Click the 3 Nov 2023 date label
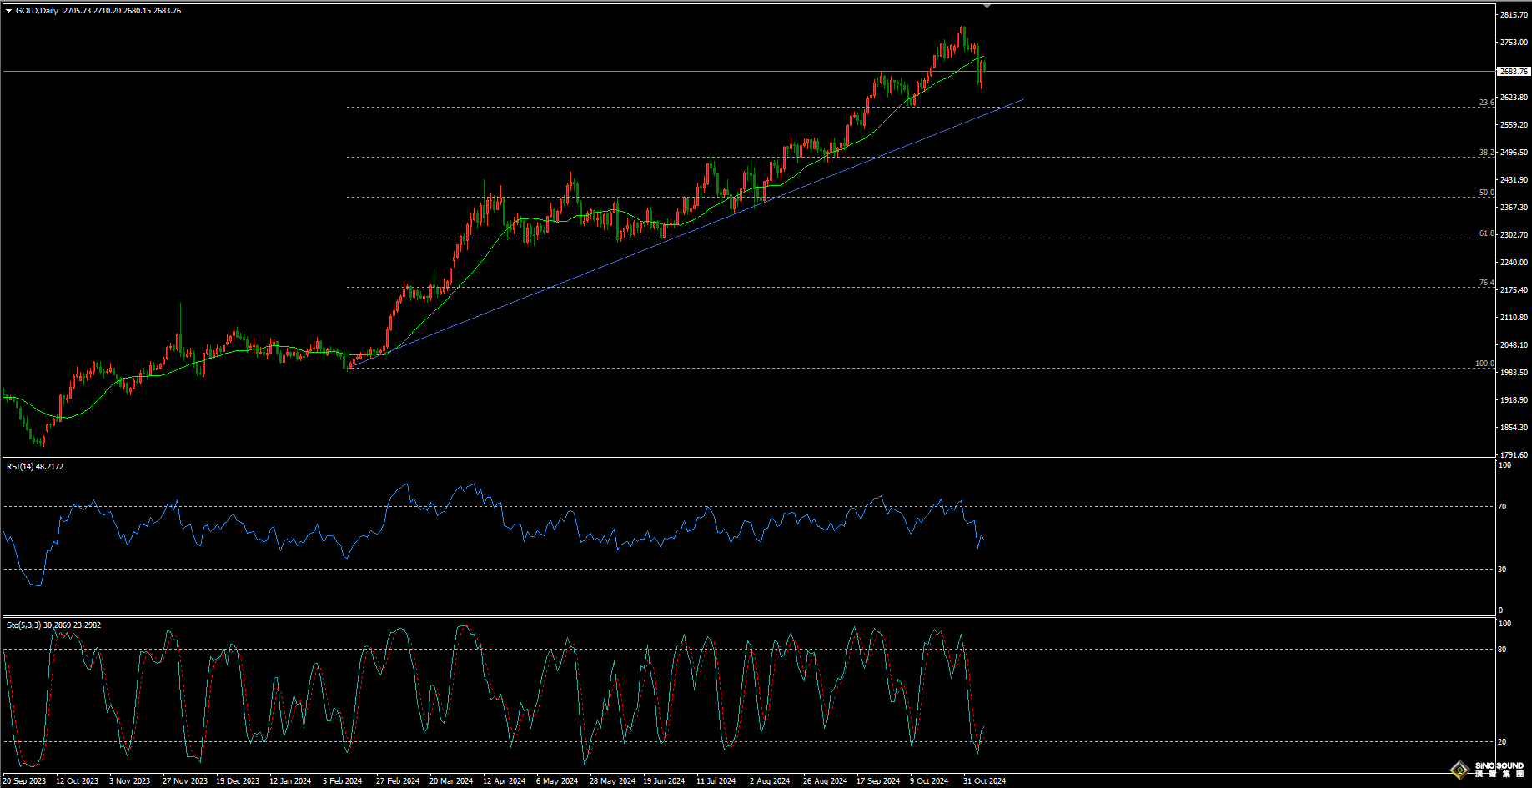Image resolution: width=1532 pixels, height=788 pixels. (129, 781)
